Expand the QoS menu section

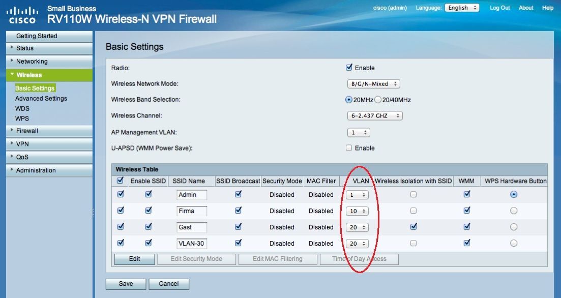pyautogui.click(x=49, y=157)
